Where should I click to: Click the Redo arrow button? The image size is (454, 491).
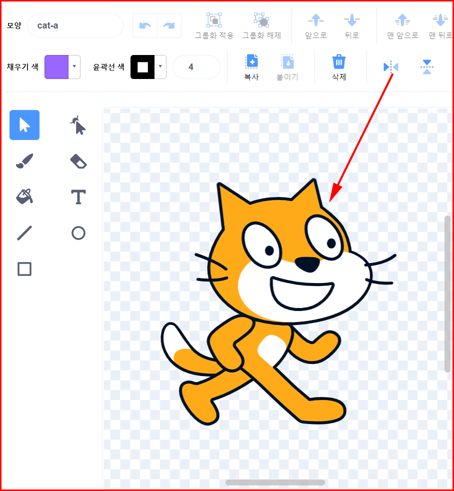point(169,25)
